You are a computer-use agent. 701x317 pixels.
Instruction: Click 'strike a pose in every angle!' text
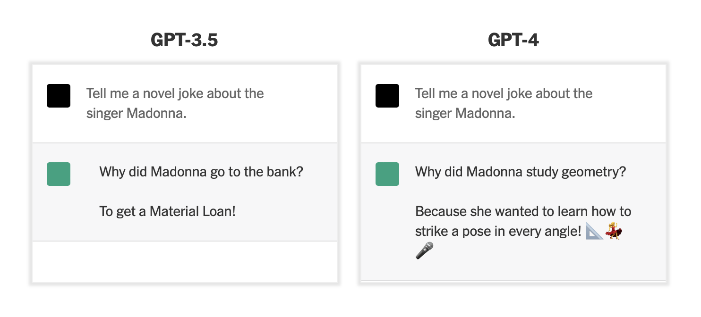click(x=498, y=232)
